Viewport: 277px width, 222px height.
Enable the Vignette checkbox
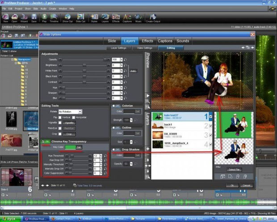pyautogui.click(x=60, y=123)
